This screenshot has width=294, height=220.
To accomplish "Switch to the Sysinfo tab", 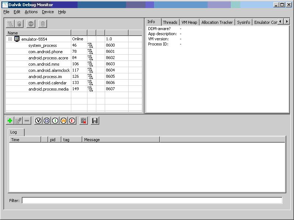I will [244, 22].
